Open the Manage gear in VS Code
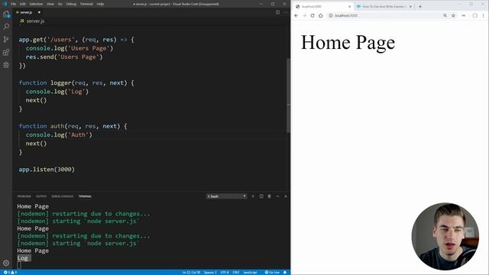This screenshot has height=275, width=489. 6,263
